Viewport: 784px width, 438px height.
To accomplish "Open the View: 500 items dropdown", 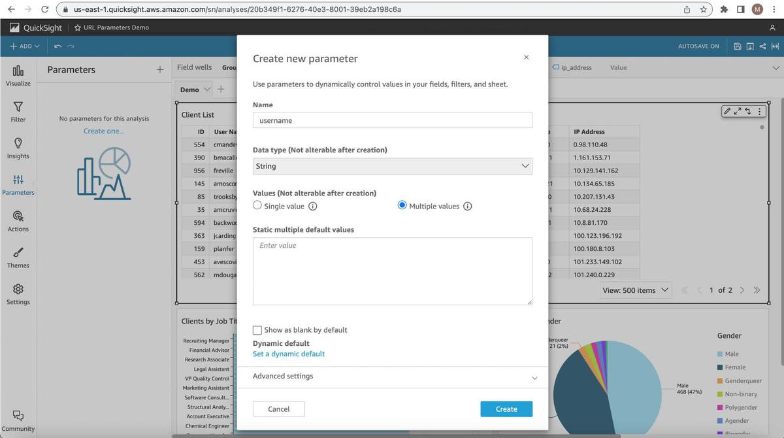I will tap(636, 290).
